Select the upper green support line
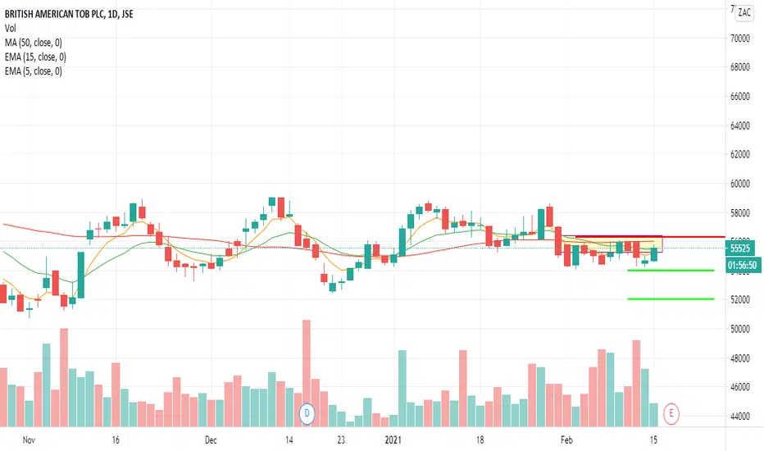This screenshot has width=764, height=451. tap(671, 270)
